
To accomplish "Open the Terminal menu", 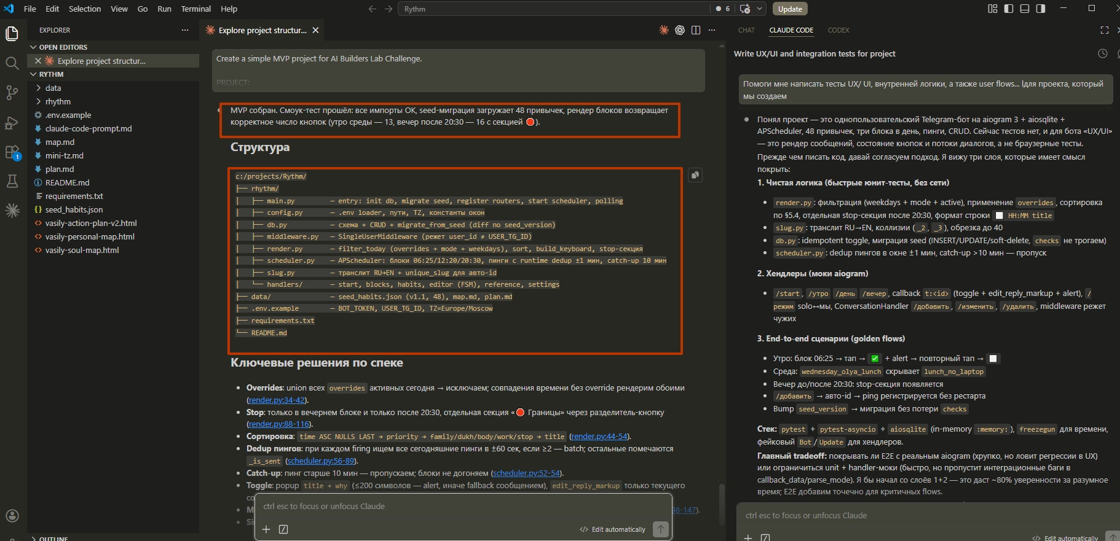I will point(196,9).
